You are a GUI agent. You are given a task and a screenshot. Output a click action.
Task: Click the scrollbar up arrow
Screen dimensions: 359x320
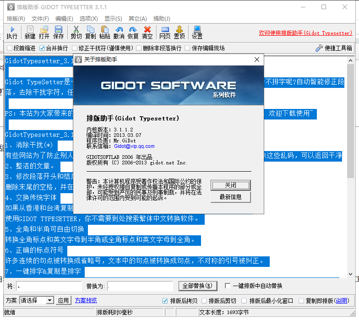click(350, 60)
